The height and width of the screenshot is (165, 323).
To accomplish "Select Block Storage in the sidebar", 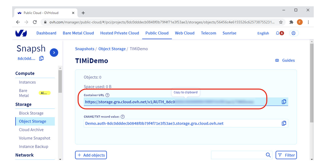I will (31, 113).
